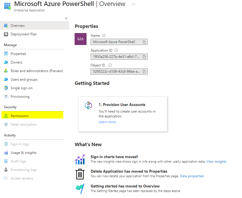Click the Usage & insights chart icon
The width and height of the screenshot is (242, 198).
[x=6, y=153]
